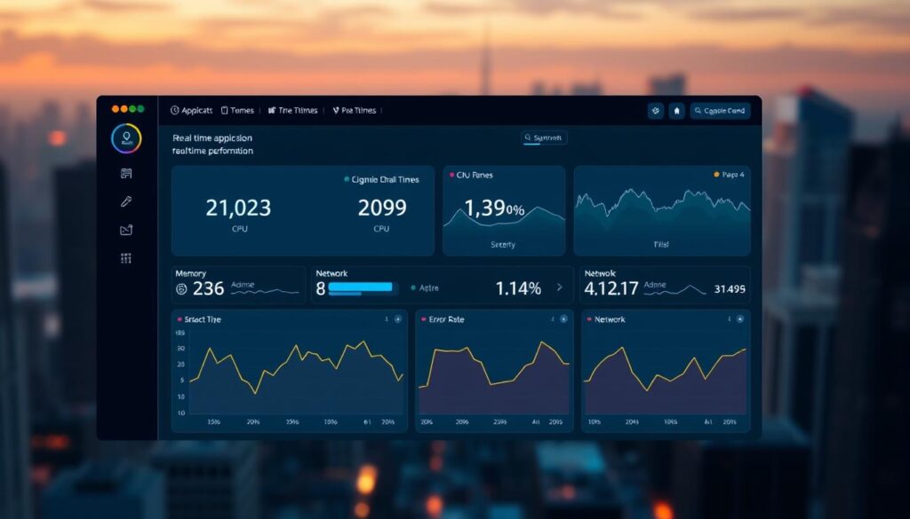This screenshot has height=519, width=910.
Task: Click the Google Cand search button
Action: tap(720, 111)
